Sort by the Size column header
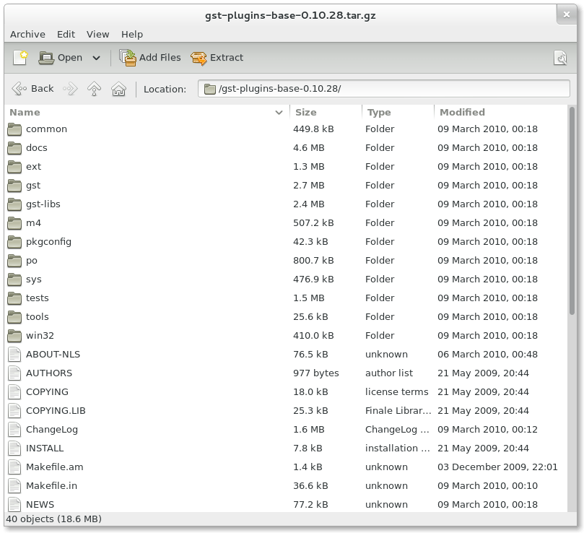584x533 pixels. click(326, 112)
